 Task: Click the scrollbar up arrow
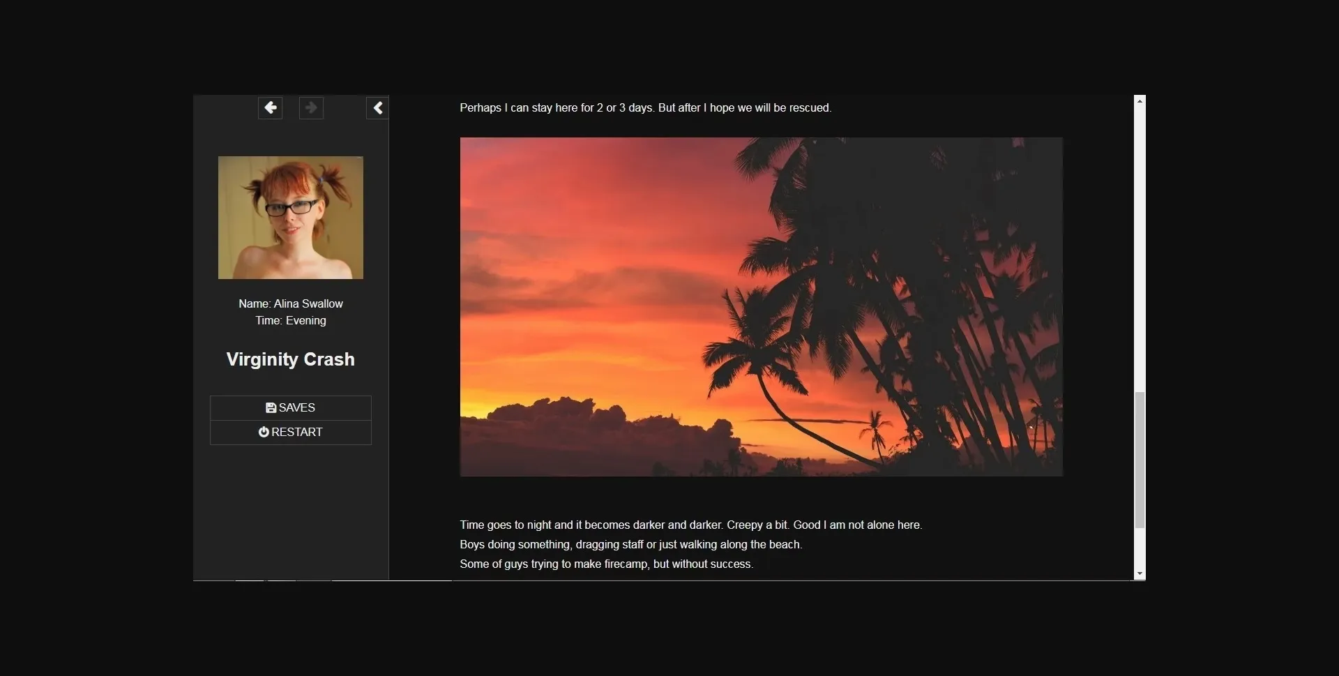(x=1140, y=101)
